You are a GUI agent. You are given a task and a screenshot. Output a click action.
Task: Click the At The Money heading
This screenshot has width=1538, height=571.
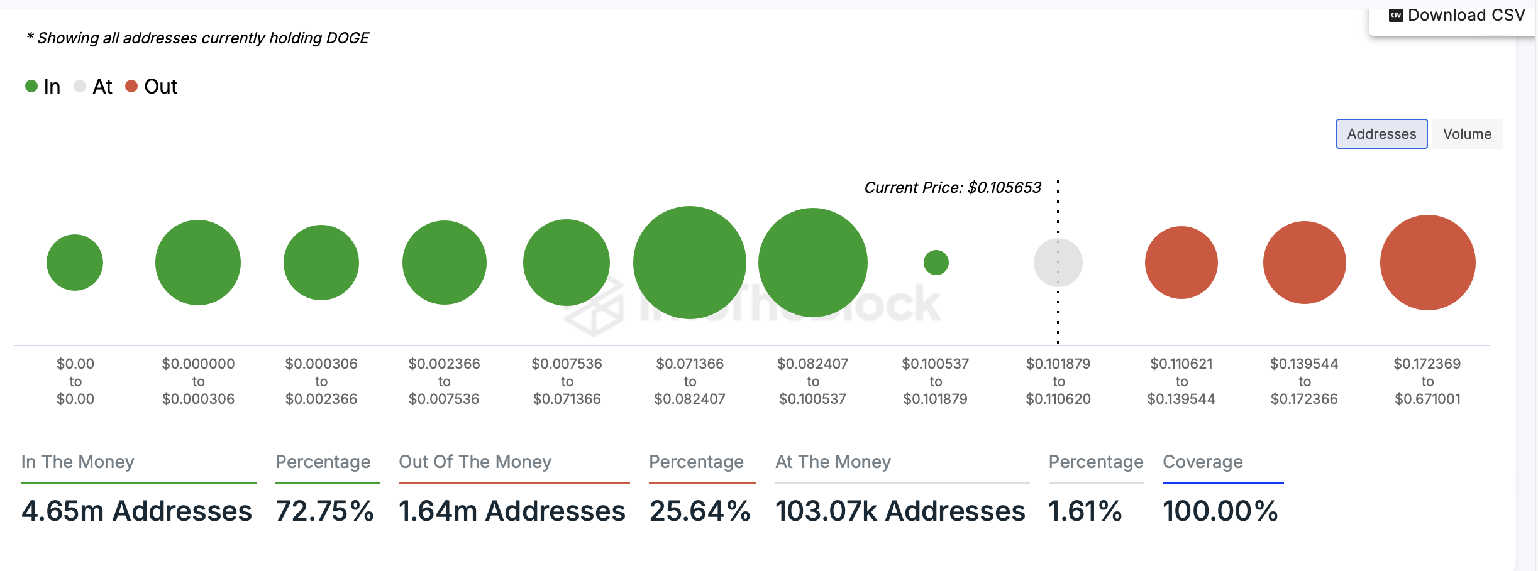(833, 462)
